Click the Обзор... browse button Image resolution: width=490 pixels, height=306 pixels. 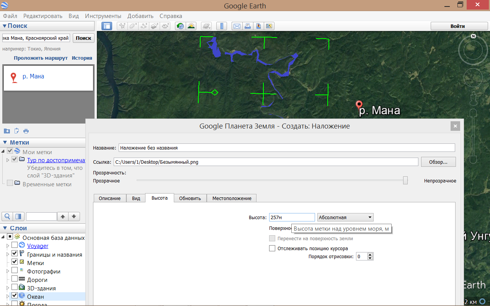click(438, 162)
